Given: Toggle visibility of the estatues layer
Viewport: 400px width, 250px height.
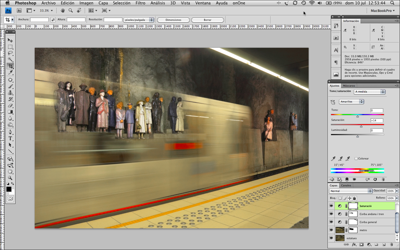Looking at the screenshot, I should click(x=331, y=238).
